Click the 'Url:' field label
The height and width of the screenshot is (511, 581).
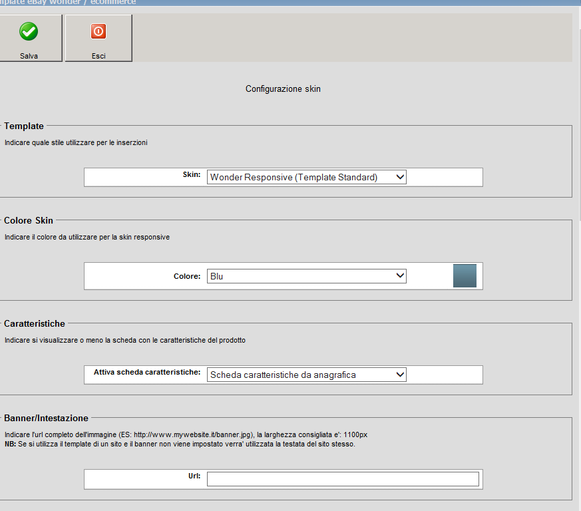pos(194,476)
